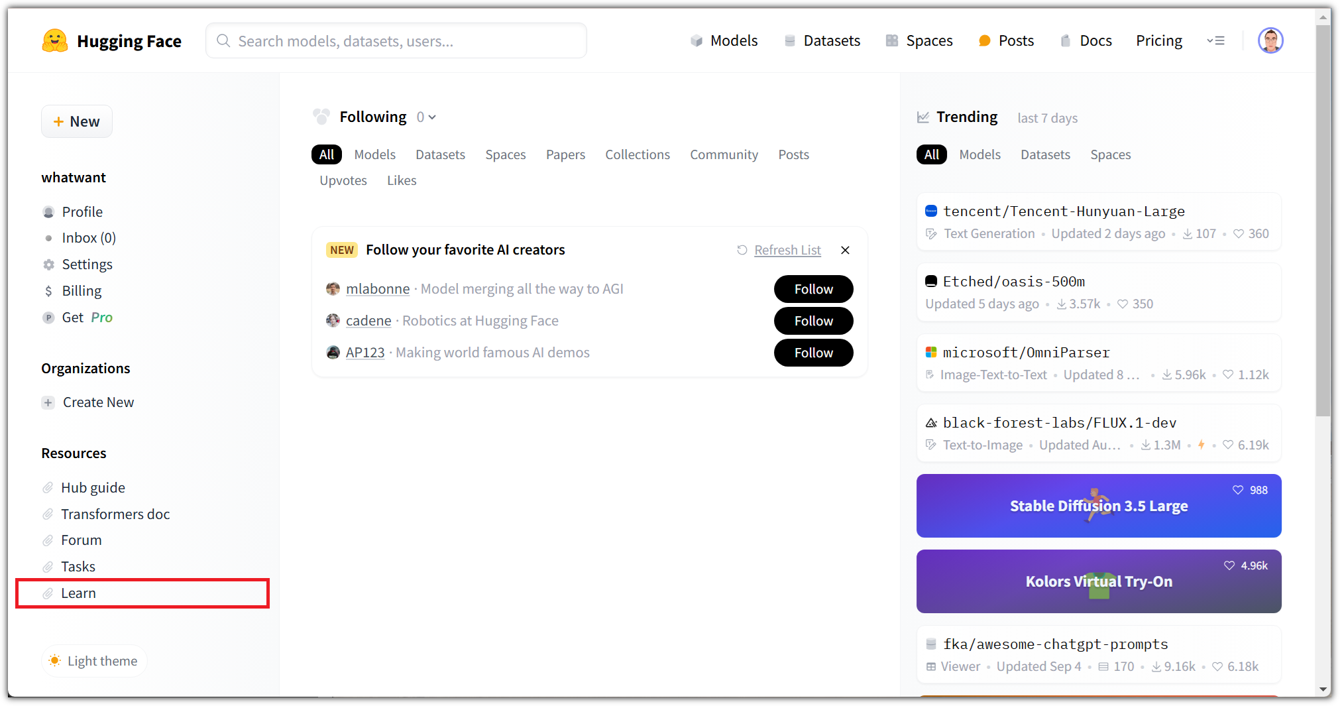Select Datasets tab under Trending
This screenshot has width=1340, height=706.
point(1045,154)
